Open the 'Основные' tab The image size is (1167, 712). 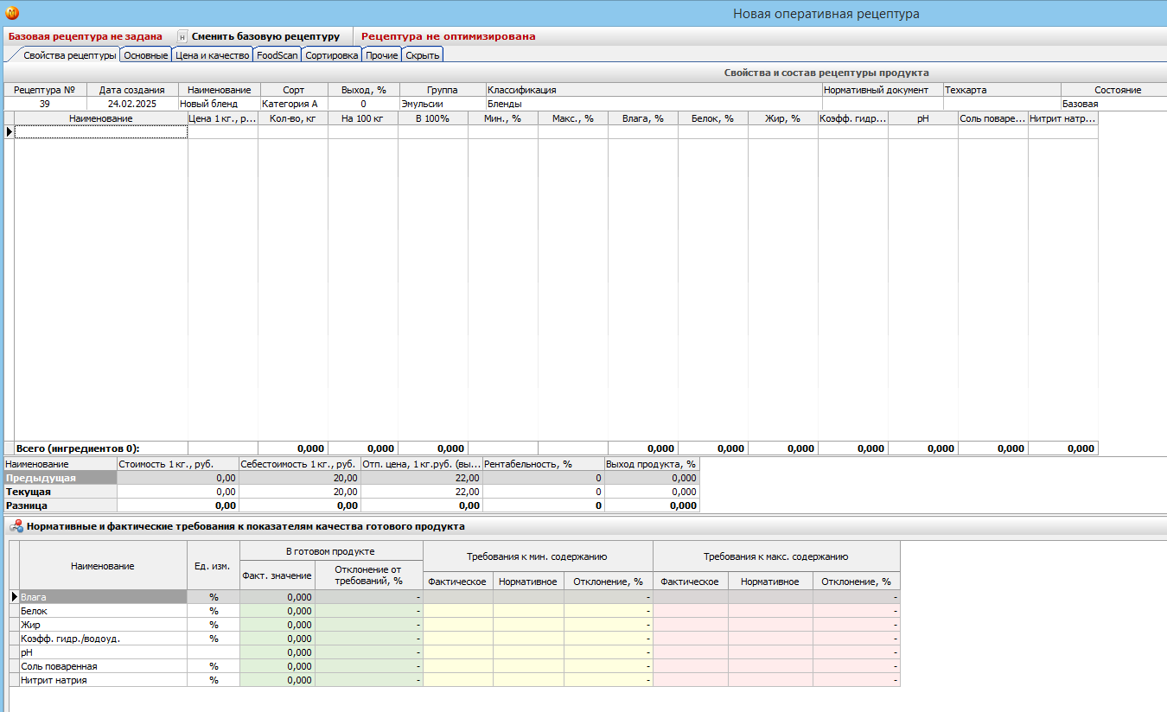[x=145, y=55]
